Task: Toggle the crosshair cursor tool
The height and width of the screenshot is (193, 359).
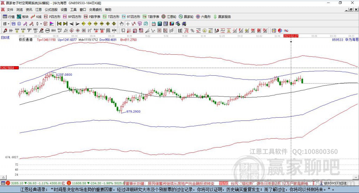Action: [x=128, y=24]
